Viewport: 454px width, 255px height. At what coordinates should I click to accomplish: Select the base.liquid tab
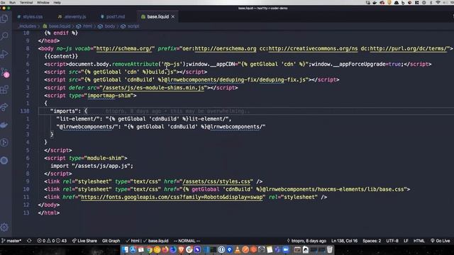(x=157, y=17)
